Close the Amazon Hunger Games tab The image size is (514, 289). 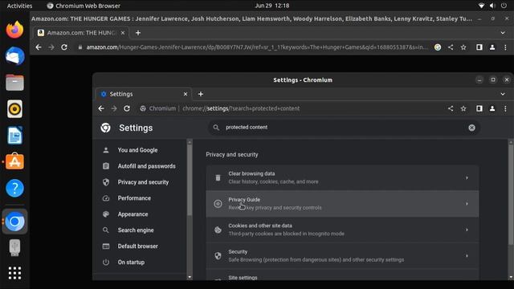[x=123, y=33]
